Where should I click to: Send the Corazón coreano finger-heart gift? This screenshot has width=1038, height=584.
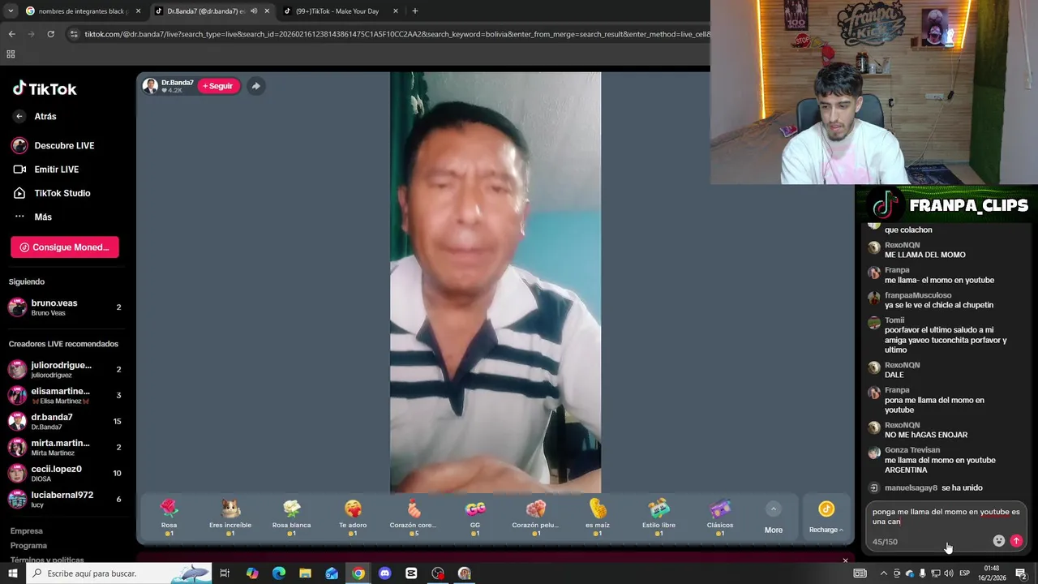click(414, 517)
